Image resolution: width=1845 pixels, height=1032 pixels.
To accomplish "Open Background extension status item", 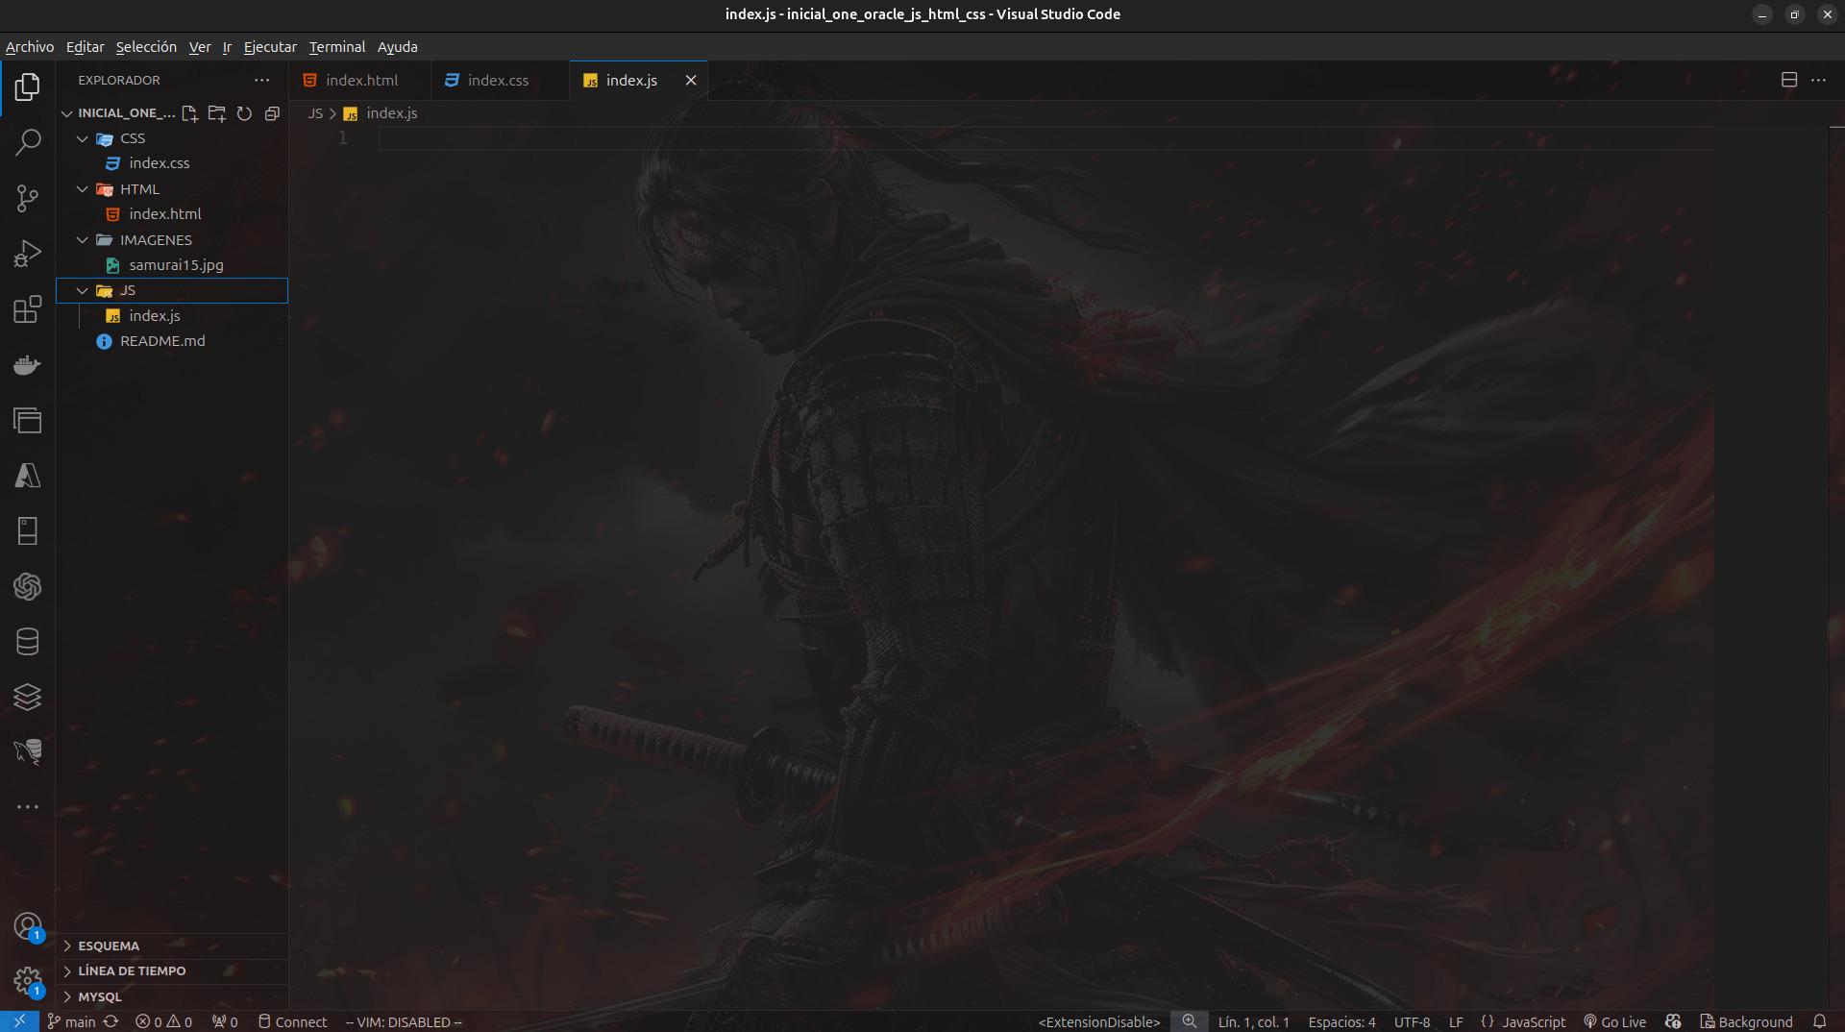I will pyautogui.click(x=1746, y=1021).
